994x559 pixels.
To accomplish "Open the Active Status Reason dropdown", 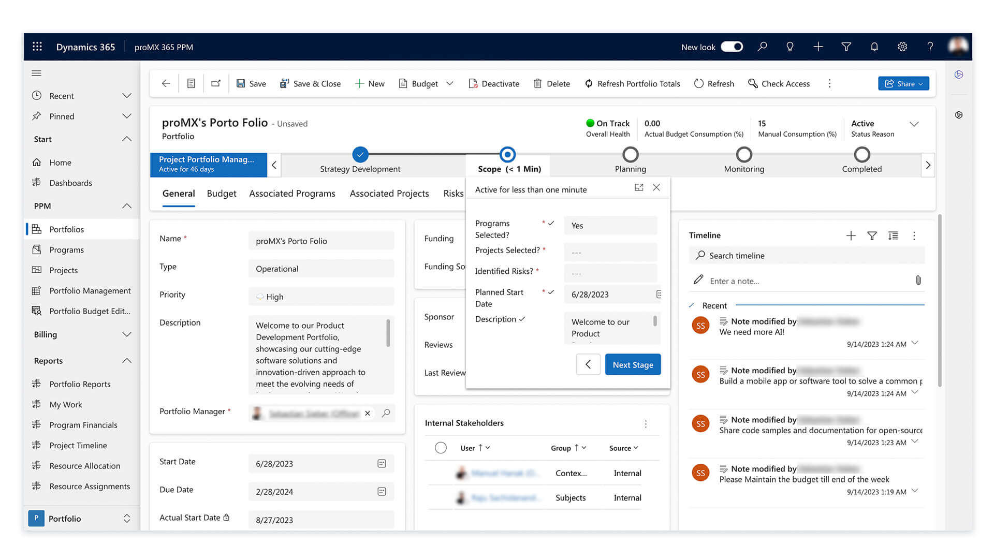I will 914,124.
